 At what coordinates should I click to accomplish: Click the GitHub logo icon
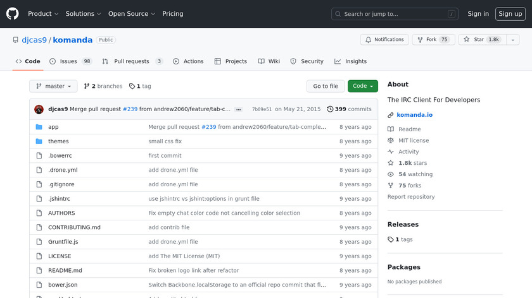point(13,13)
